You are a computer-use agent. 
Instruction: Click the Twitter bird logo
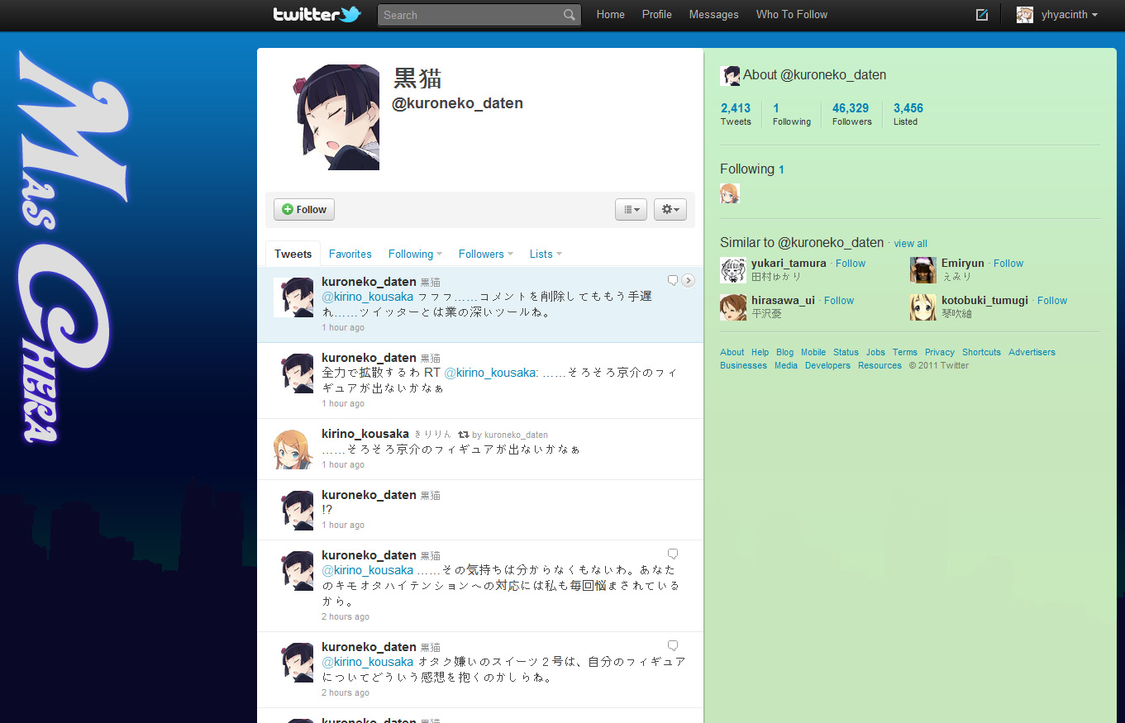351,14
